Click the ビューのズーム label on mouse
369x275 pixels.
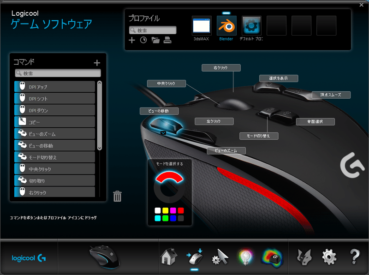[226, 151]
